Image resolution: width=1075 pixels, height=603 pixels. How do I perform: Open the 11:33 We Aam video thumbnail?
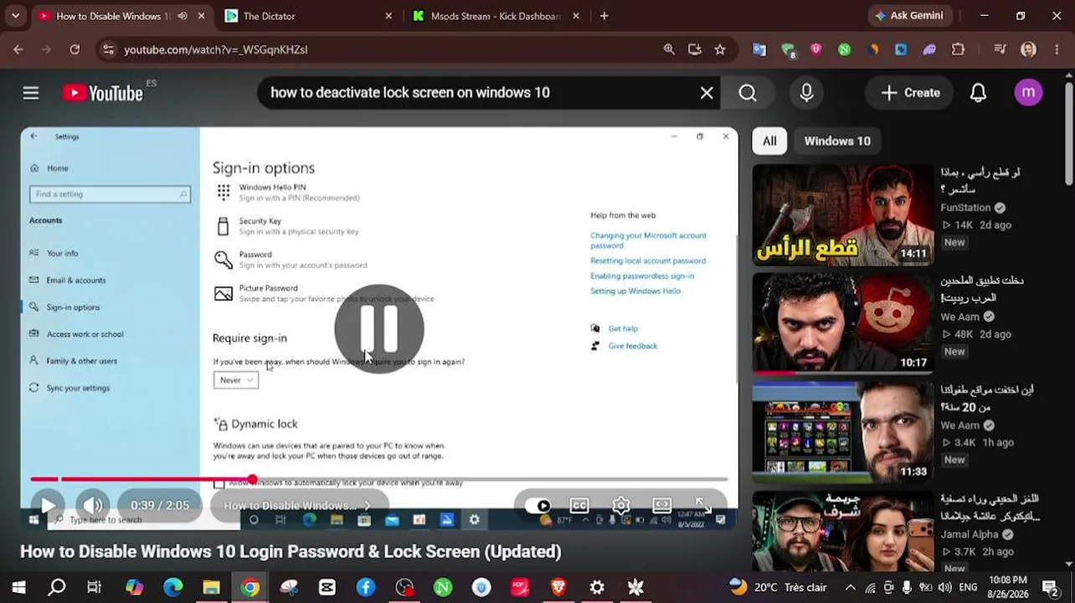842,432
